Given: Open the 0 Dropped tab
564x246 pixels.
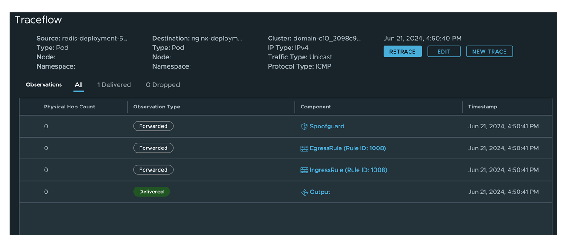Looking at the screenshot, I should (163, 85).
